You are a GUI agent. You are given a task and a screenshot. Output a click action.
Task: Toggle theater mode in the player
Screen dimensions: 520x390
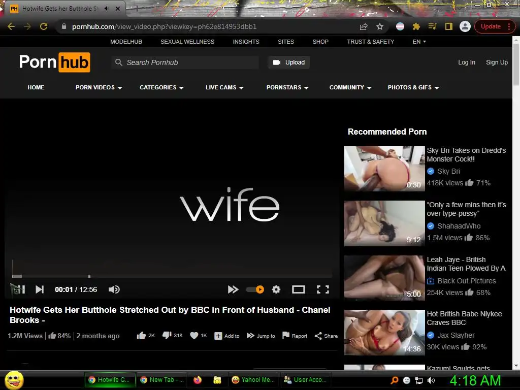[x=299, y=289]
